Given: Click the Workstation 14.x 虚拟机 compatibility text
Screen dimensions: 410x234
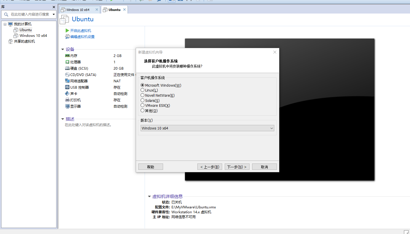Looking at the screenshot, I should coord(191,212).
